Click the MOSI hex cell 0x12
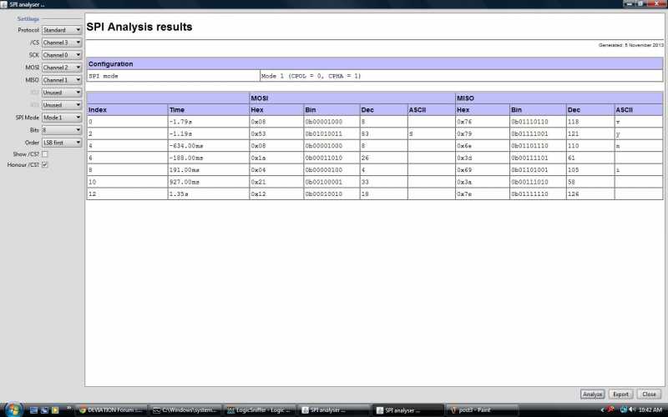The width and height of the screenshot is (668, 417). click(276, 193)
